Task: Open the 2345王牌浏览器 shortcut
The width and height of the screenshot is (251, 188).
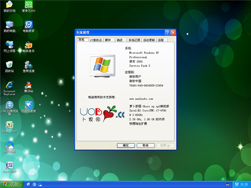Action: (x=9, y=108)
